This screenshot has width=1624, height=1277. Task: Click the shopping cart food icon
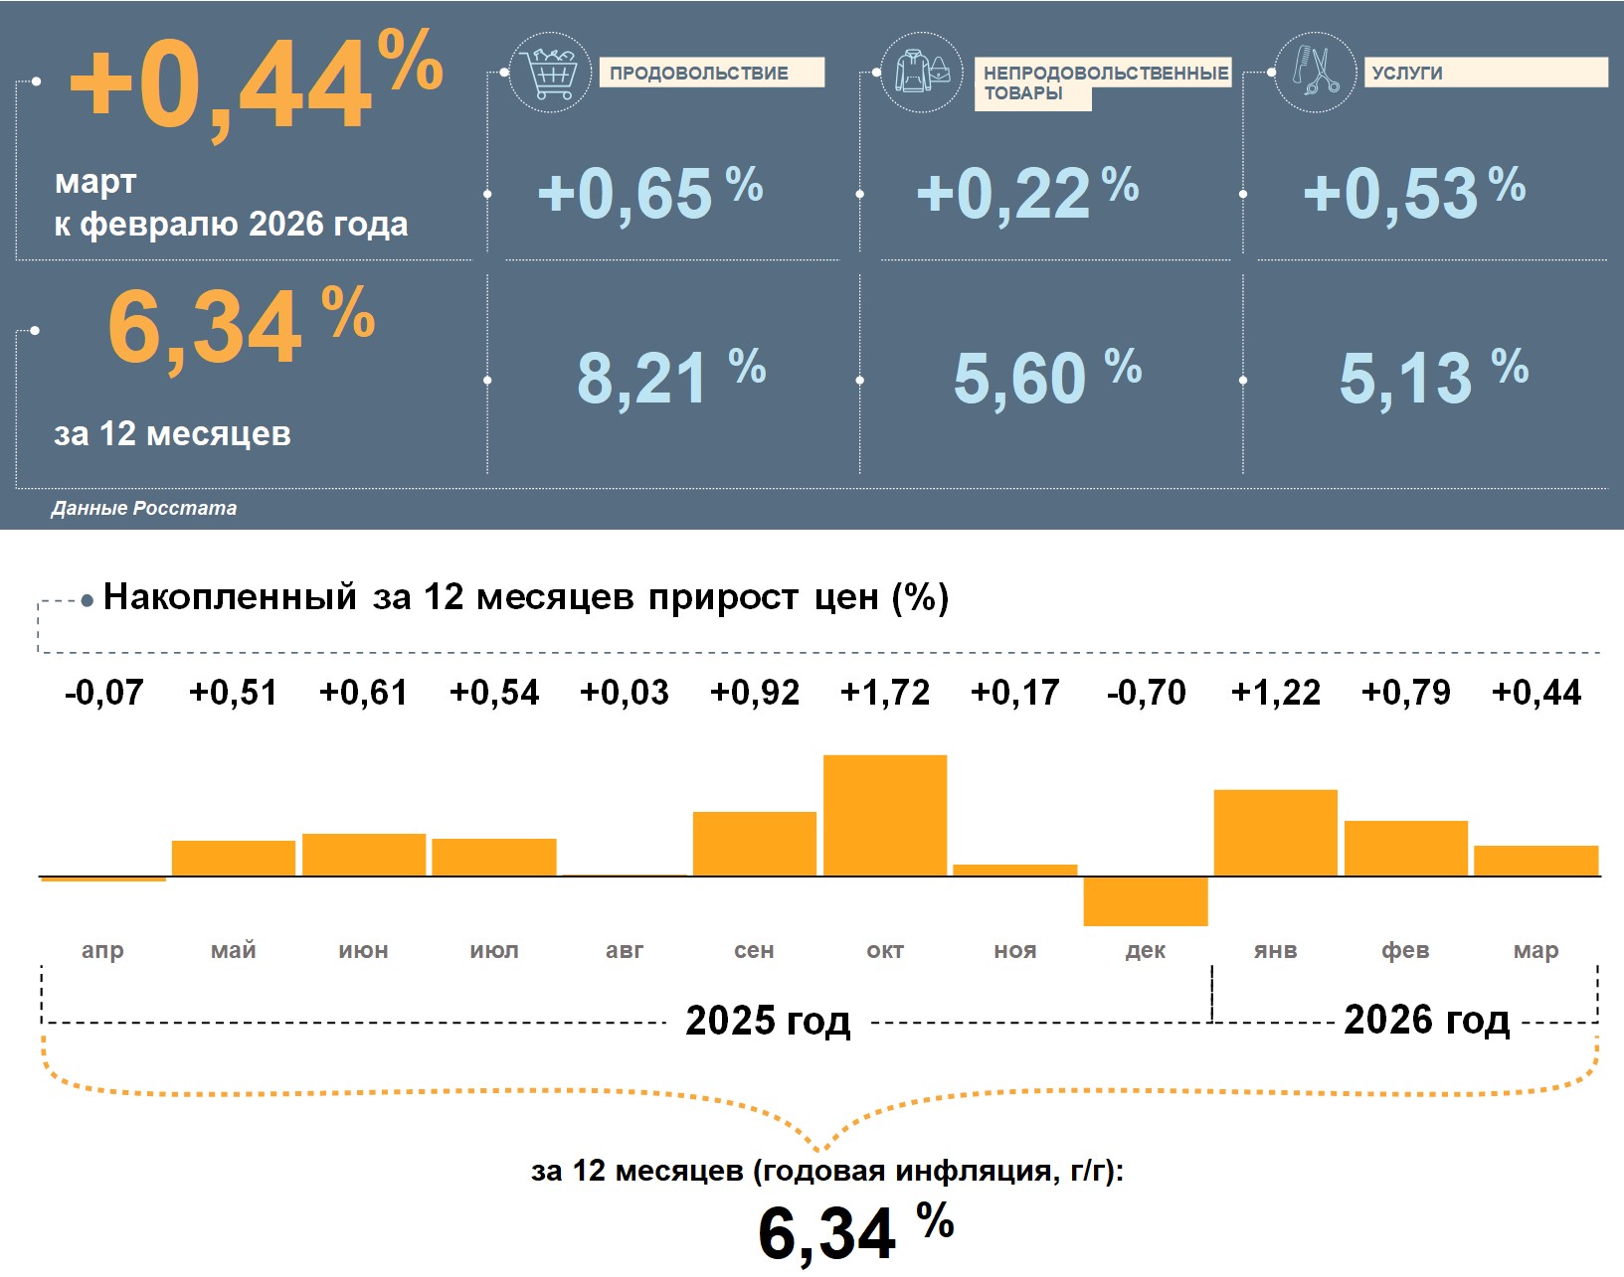tap(549, 73)
